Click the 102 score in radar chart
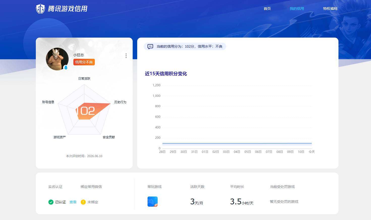The height and width of the screenshot is (220, 371). pyautogui.click(x=86, y=111)
